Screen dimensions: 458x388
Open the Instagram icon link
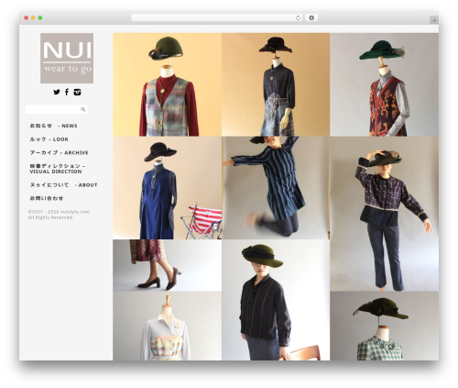tap(77, 92)
